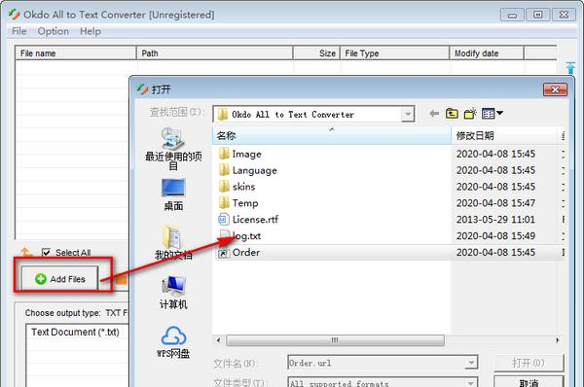Click the date 2020-04-08 15:49 cell
584x387 pixels.
click(x=495, y=236)
